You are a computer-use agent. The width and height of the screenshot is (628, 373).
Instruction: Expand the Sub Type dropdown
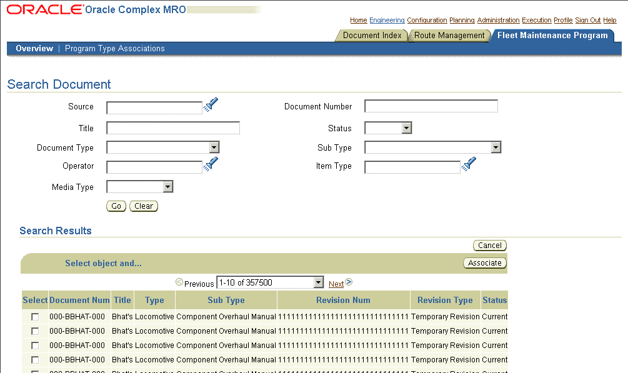[496, 147]
